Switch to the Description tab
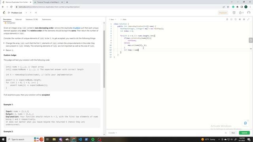The height and width of the screenshot is (142, 253). pyautogui.click(x=7, y=19)
